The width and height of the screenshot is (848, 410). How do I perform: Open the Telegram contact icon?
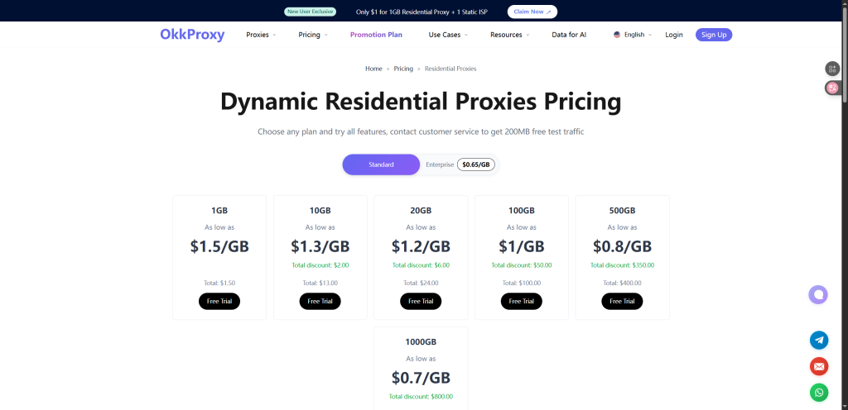coord(819,340)
